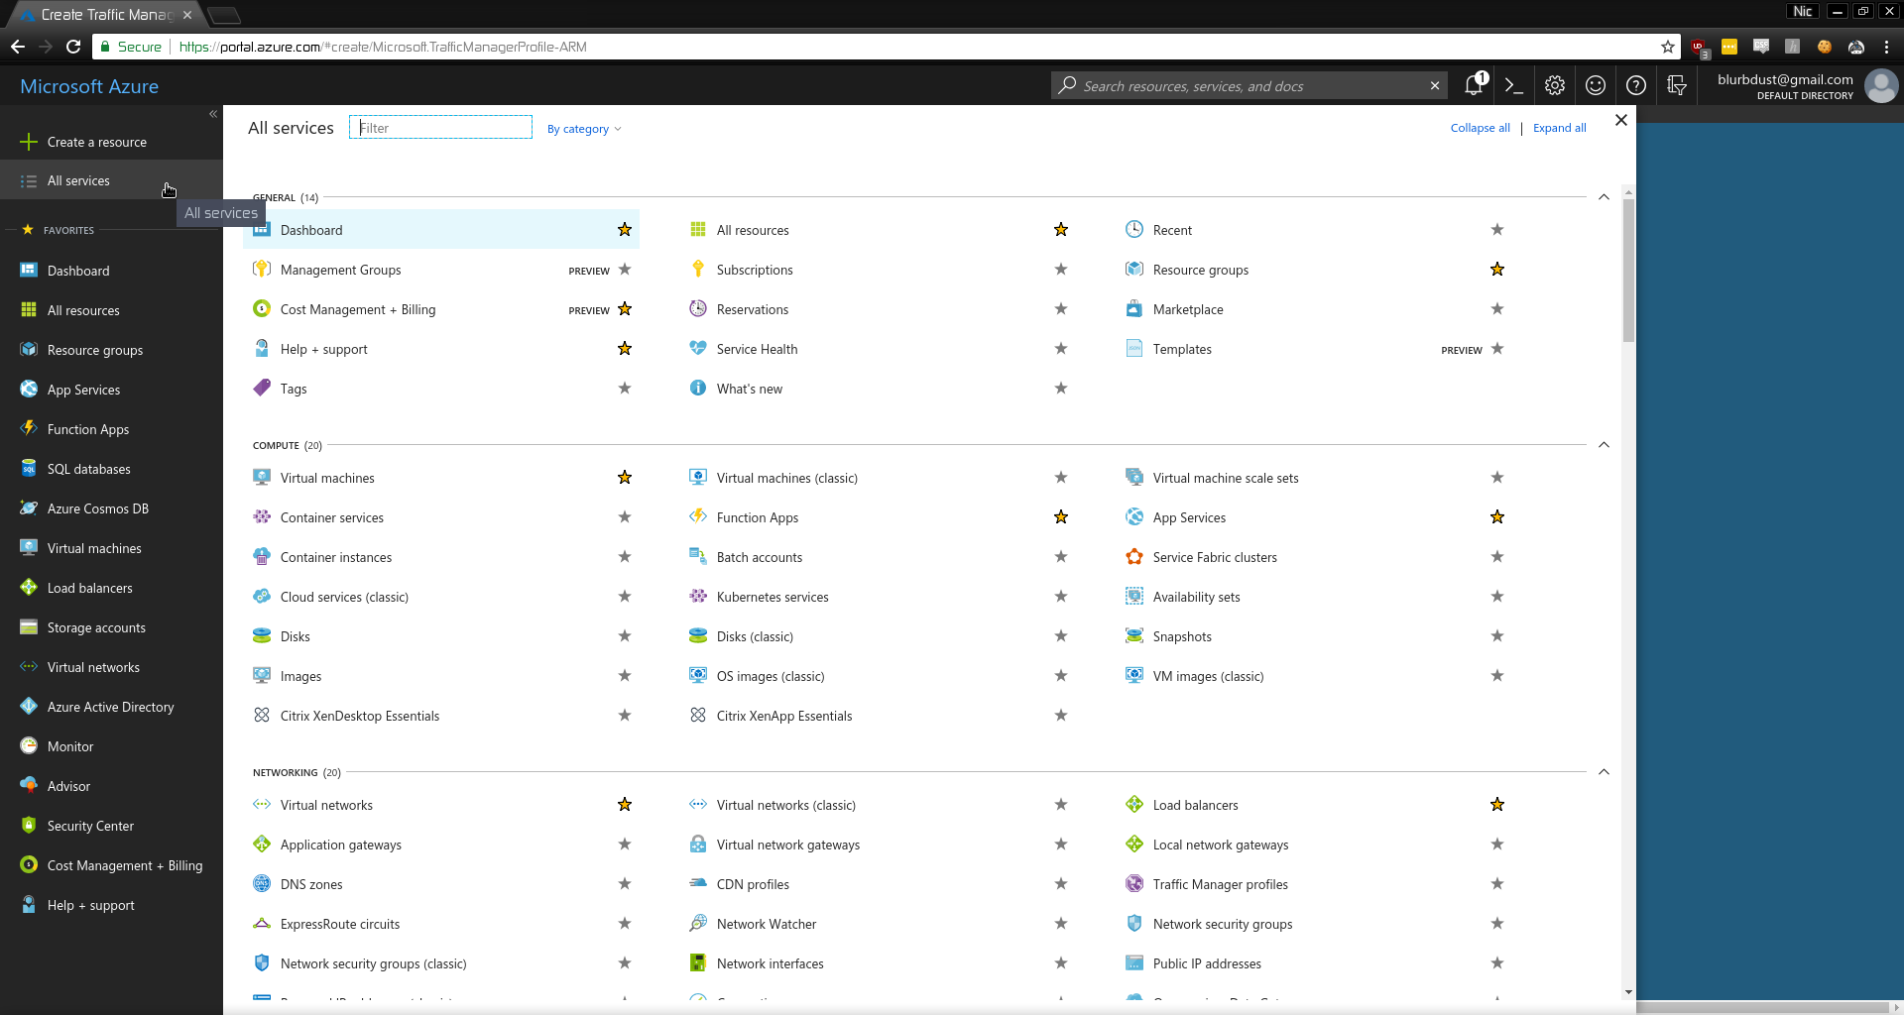Viewport: 1904px width, 1015px height.
Task: Open Create a resource in sidebar
Action: pyautogui.click(x=111, y=142)
